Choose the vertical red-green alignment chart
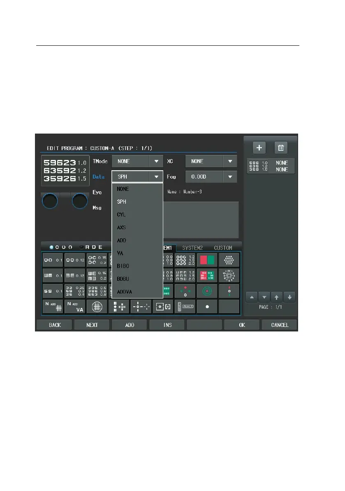Image resolution: width=345 pixels, height=491 pixels. (229, 291)
